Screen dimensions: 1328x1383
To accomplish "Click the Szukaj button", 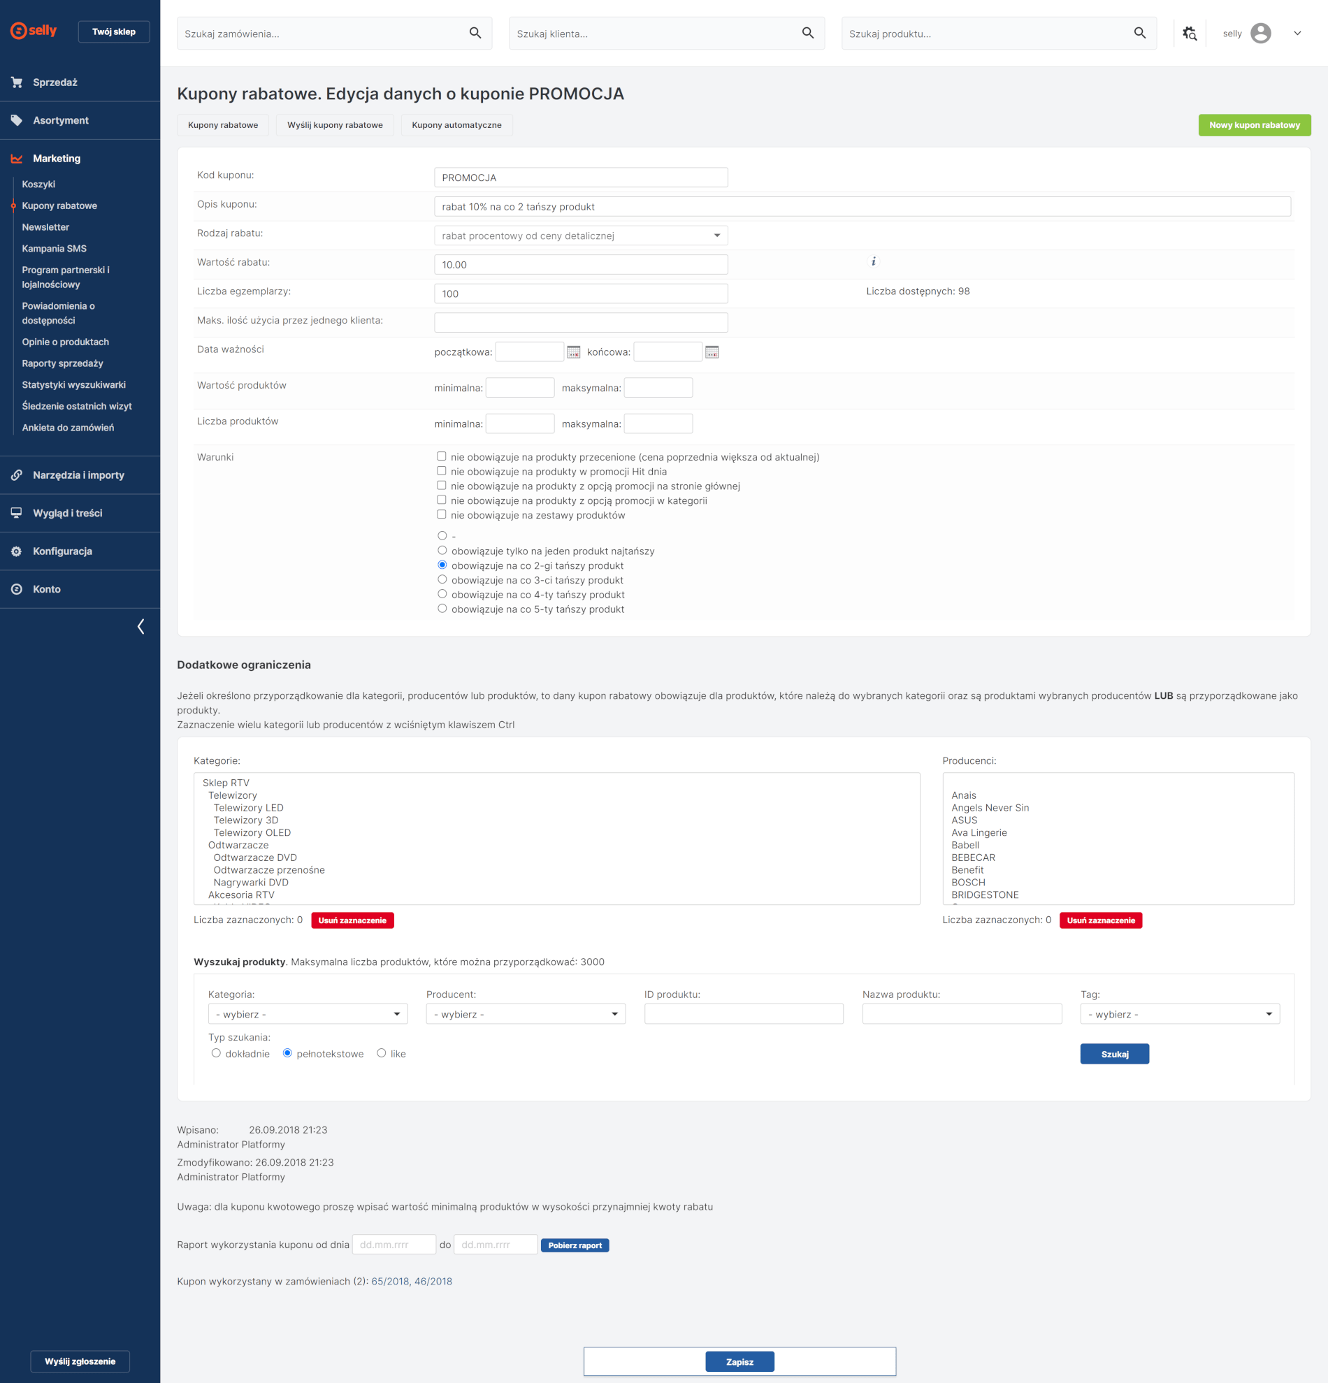I will click(x=1114, y=1053).
